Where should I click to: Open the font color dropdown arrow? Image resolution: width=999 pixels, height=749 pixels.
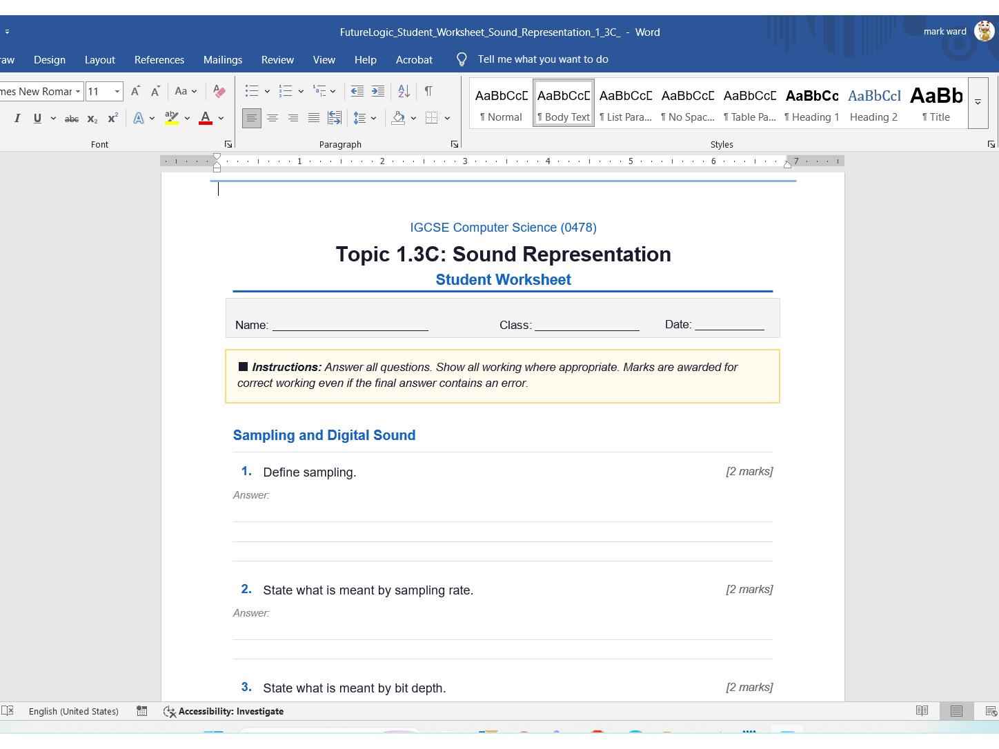tap(221, 119)
